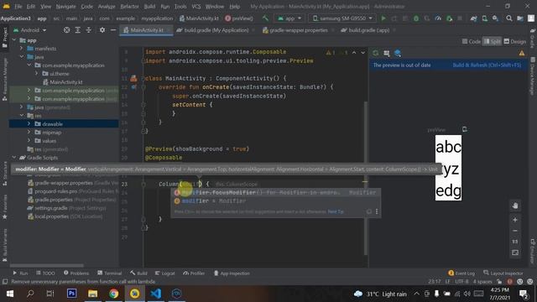Open File Explorer from the taskbar

pyautogui.click(x=92, y=294)
